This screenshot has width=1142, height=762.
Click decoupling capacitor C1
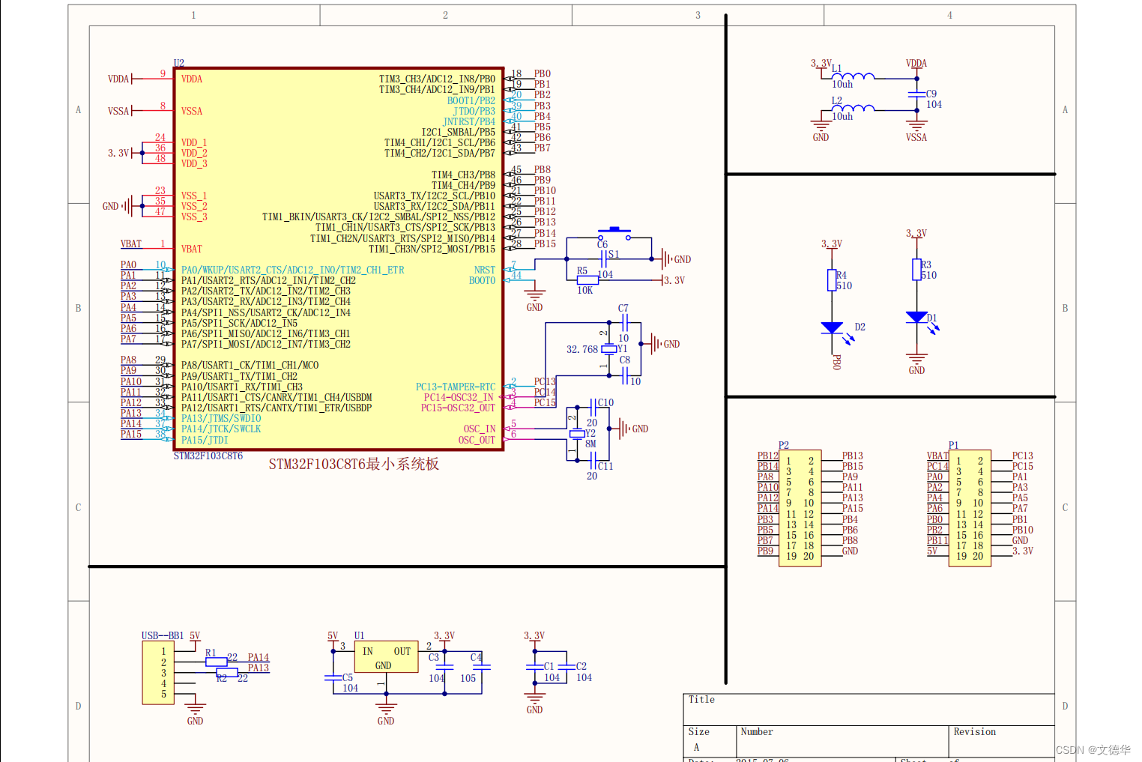tap(534, 667)
